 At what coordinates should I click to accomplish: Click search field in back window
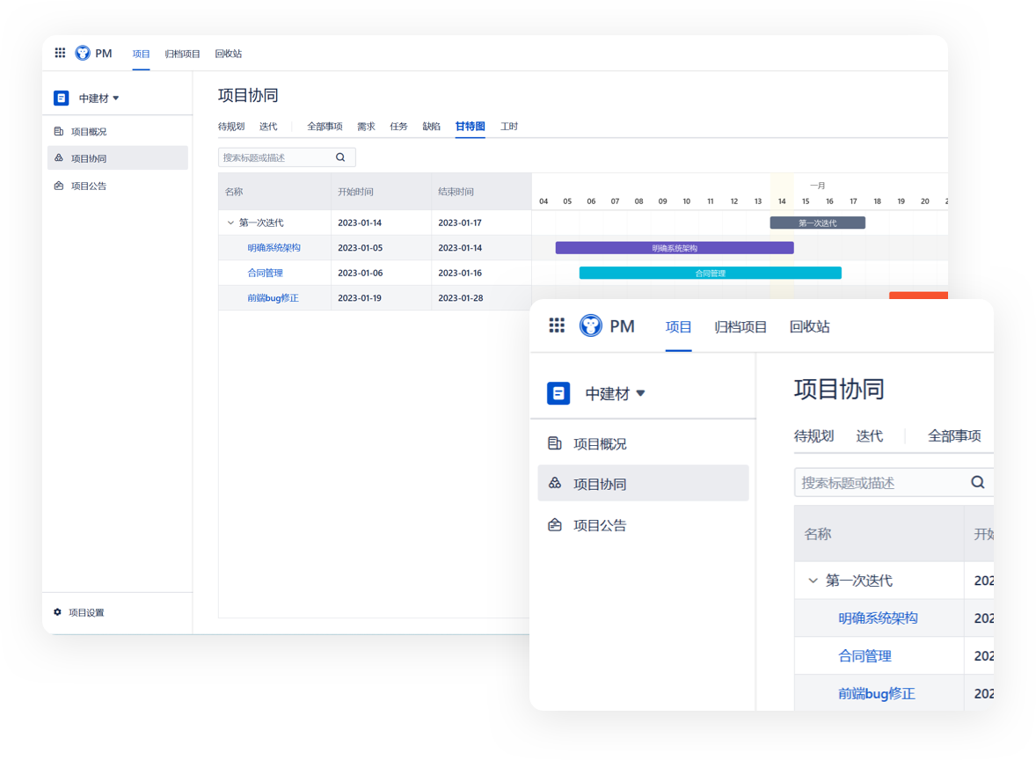[x=287, y=157]
